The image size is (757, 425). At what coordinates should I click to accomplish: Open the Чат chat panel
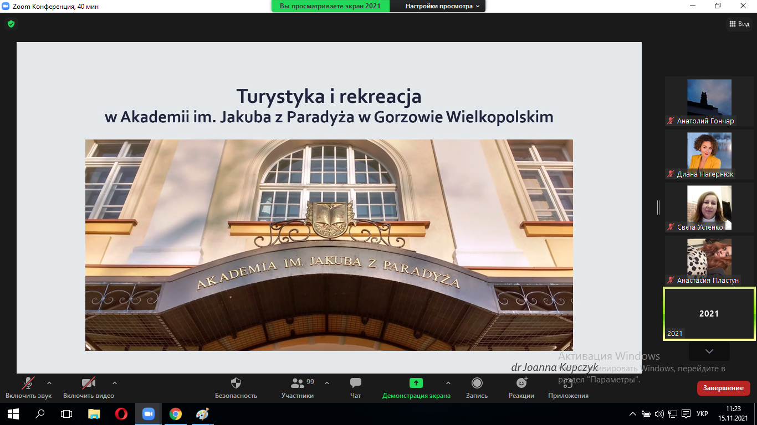pyautogui.click(x=356, y=387)
